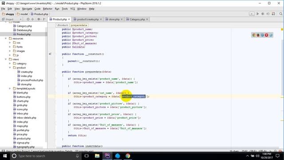Open the VCS menu

[x=72, y=9]
